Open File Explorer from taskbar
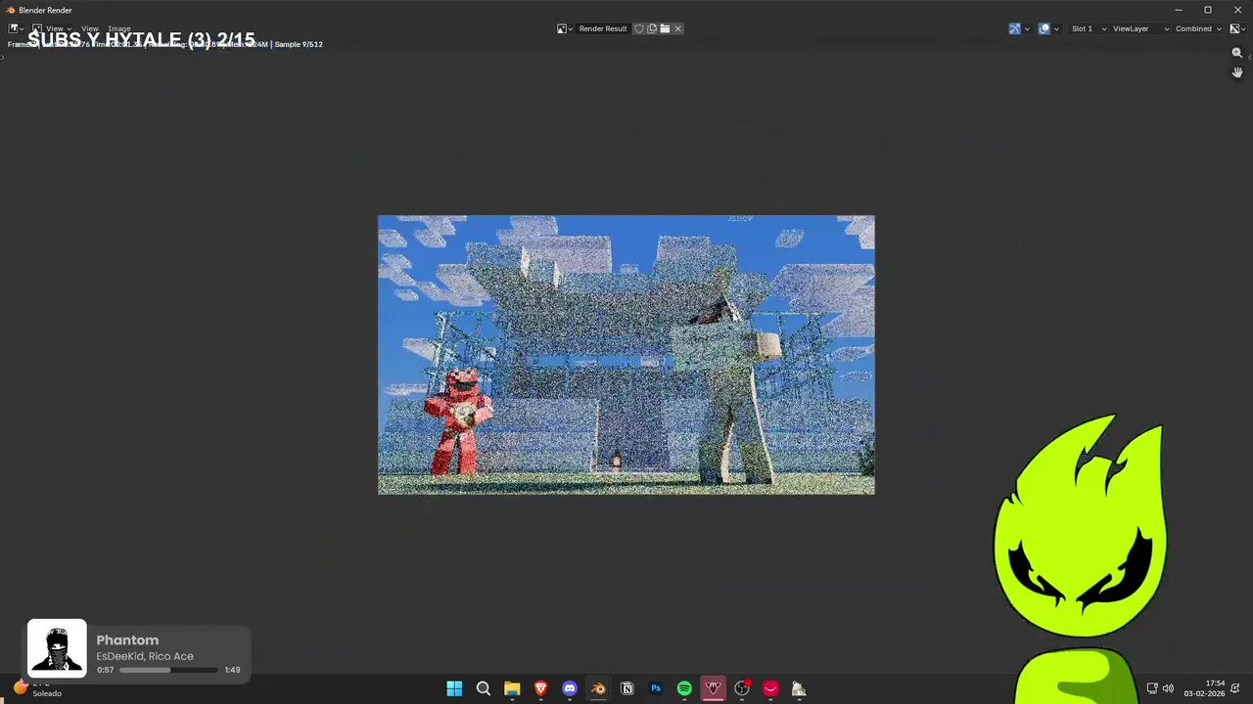This screenshot has height=704, width=1253. pyautogui.click(x=512, y=688)
